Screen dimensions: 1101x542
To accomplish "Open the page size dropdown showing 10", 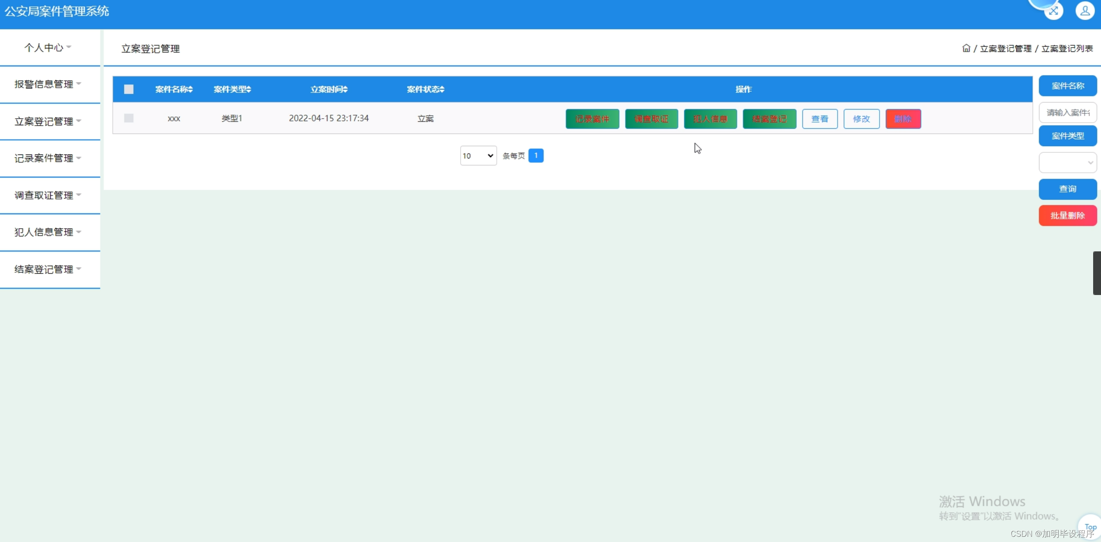I will point(478,156).
